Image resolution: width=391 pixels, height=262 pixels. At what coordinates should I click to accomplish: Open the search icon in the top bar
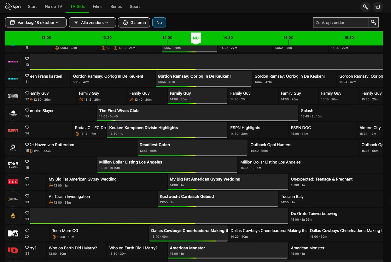click(365, 7)
